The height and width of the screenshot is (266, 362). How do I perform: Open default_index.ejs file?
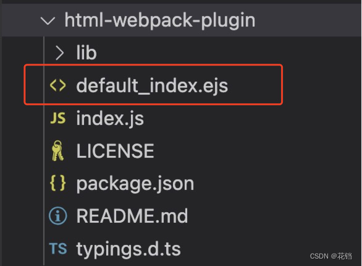pyautogui.click(x=152, y=86)
